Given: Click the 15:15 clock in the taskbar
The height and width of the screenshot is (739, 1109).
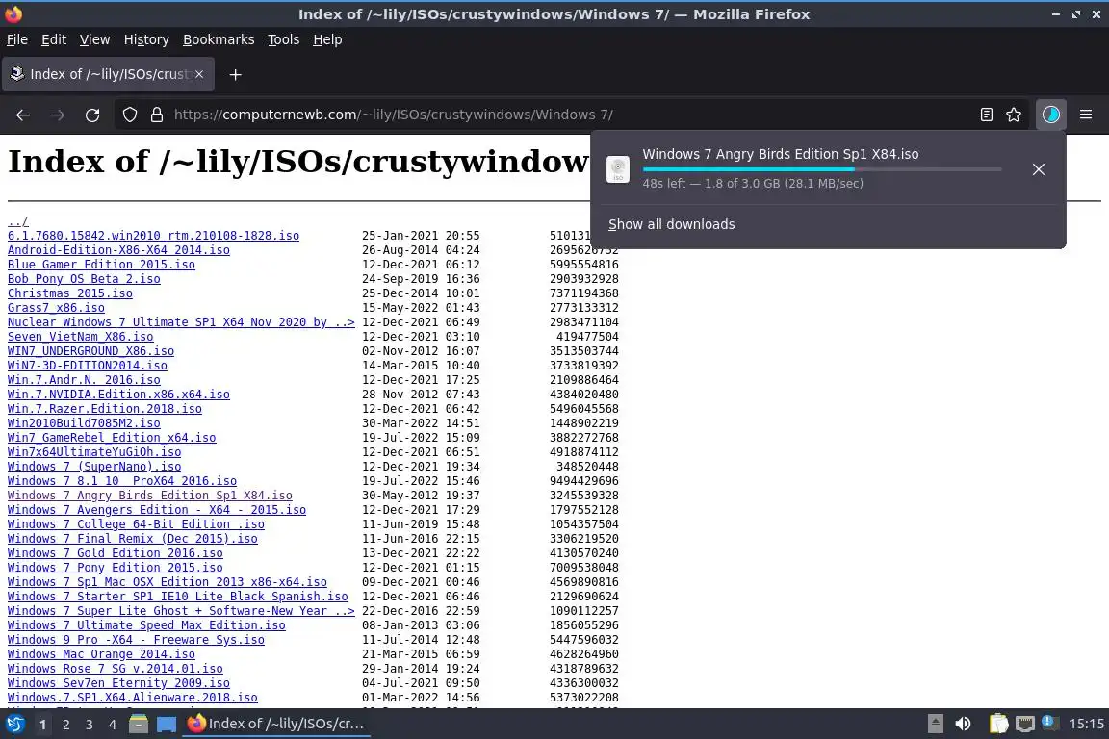Looking at the screenshot, I should click(1086, 724).
